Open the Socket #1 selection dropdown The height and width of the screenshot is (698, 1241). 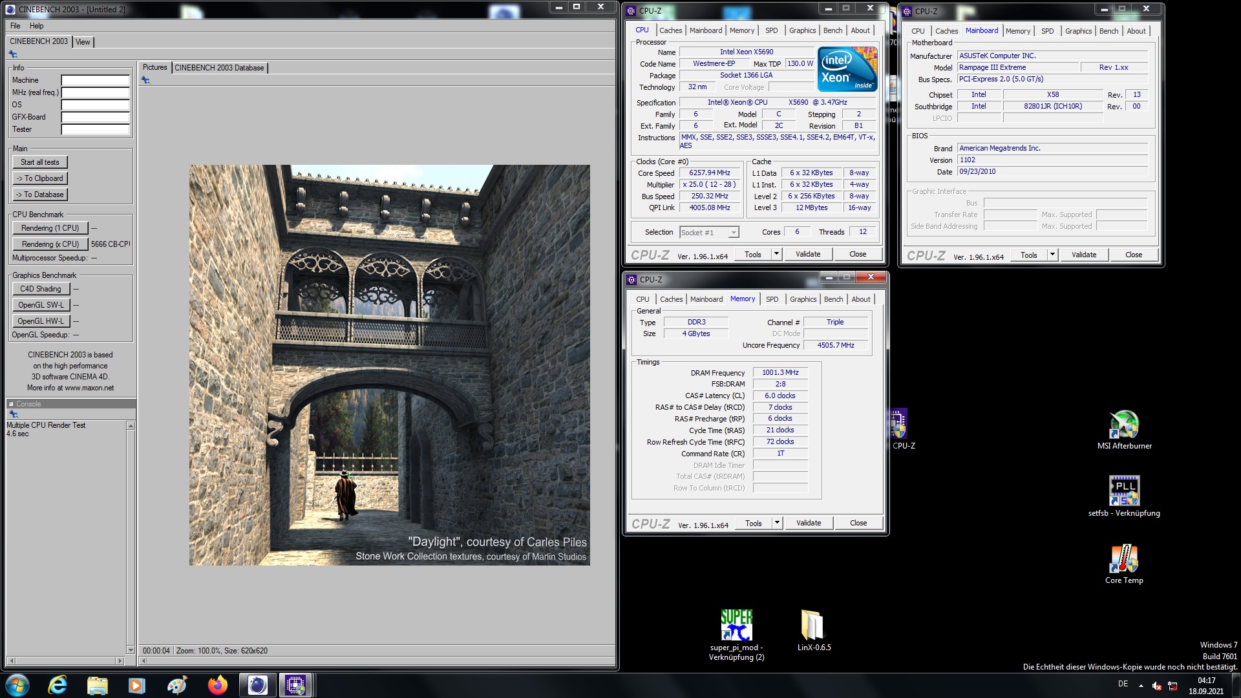(x=734, y=233)
